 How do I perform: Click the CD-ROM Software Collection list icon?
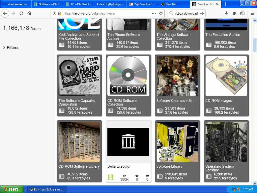click(110, 111)
